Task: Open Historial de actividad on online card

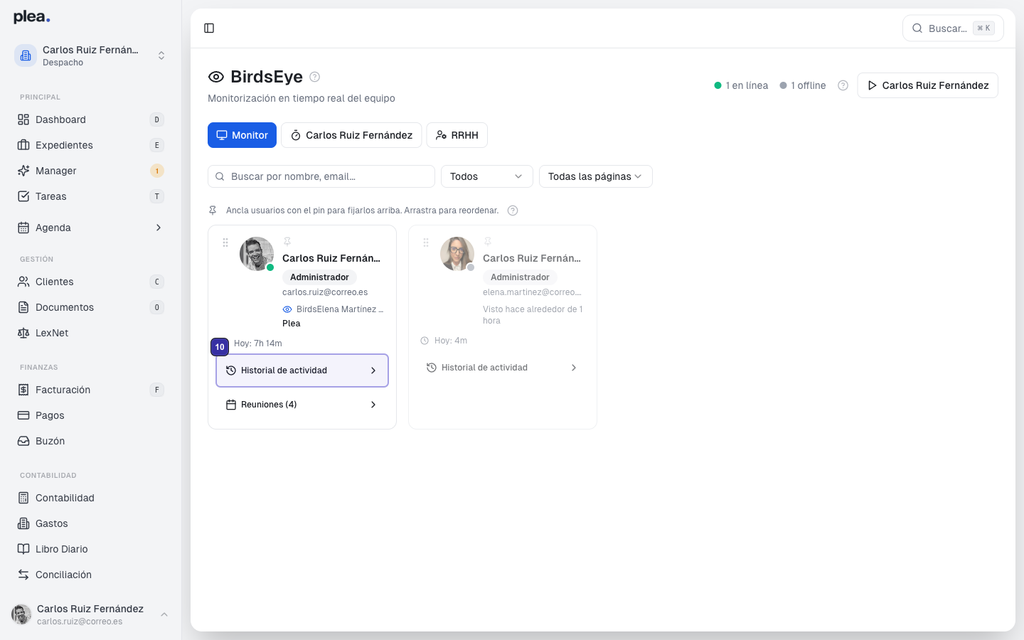Action: (x=302, y=370)
